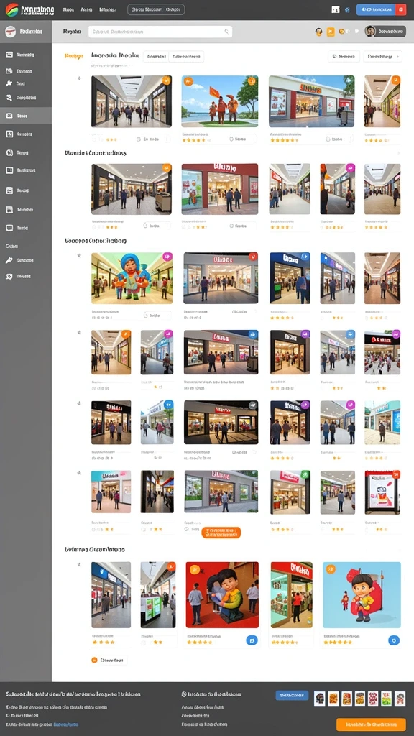Click the orange pill button mid-page
Viewport: 414px width, 736px height.
[x=221, y=533]
